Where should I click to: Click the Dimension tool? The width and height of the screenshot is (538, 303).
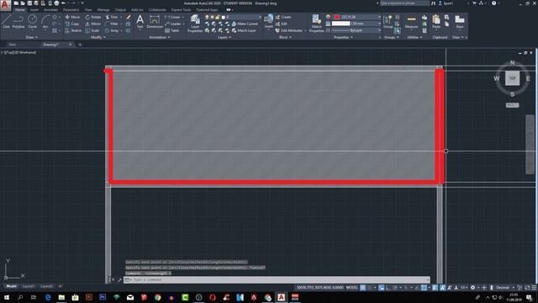155,21
